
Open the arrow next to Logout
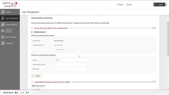coord(166,4)
